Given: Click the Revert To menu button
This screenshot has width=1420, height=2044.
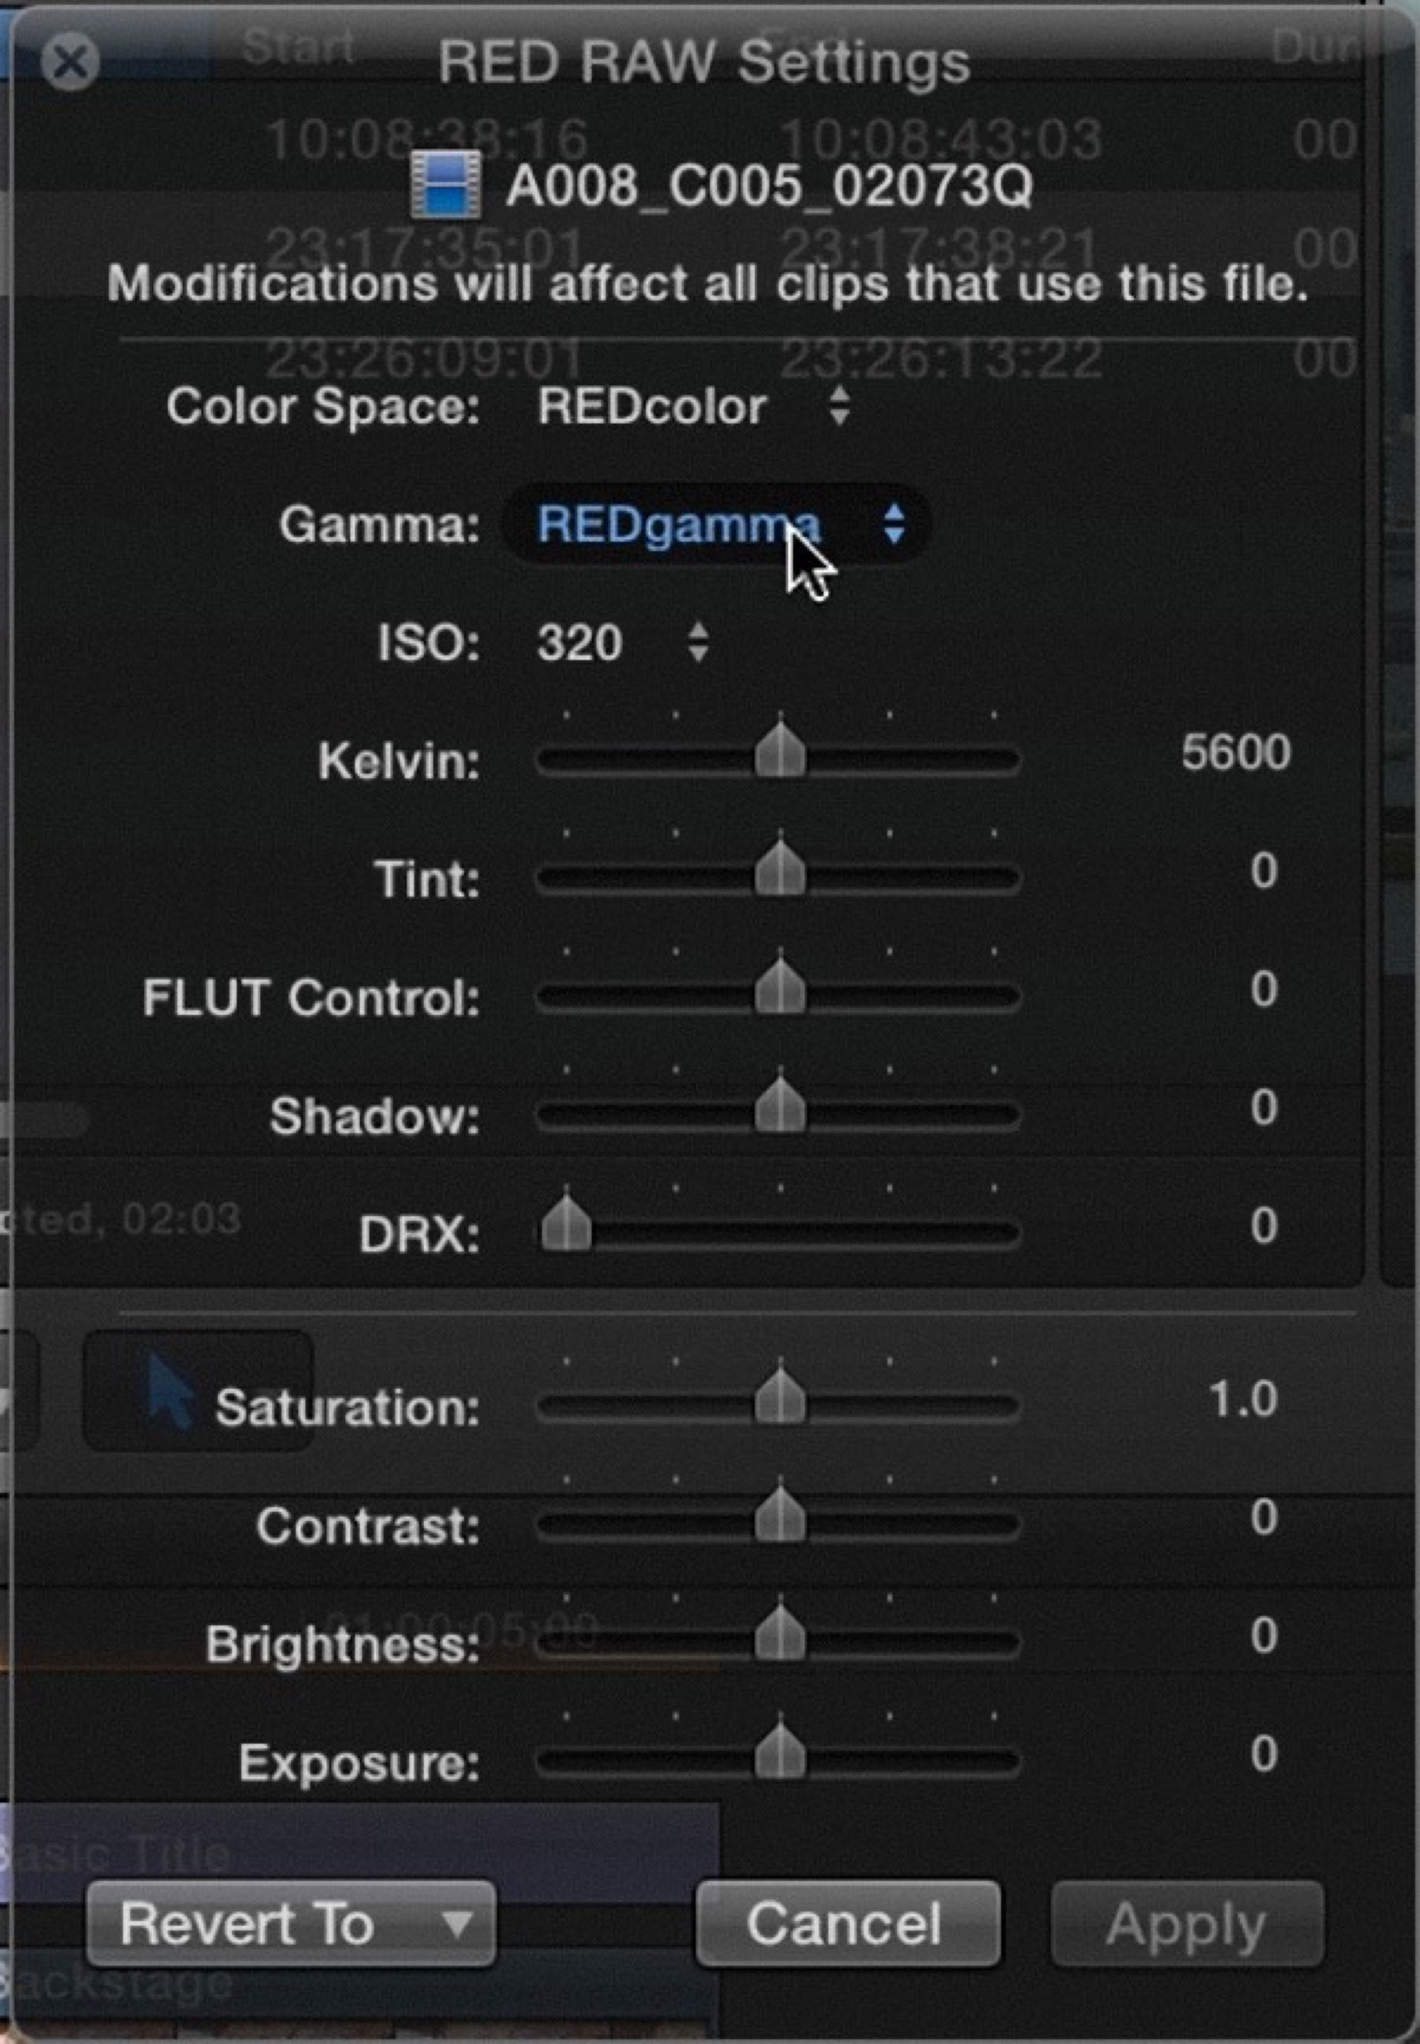Looking at the screenshot, I should click(291, 1923).
